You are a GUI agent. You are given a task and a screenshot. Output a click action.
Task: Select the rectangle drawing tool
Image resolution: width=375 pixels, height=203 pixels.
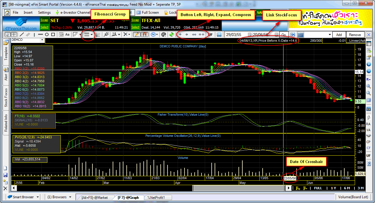(53, 34)
